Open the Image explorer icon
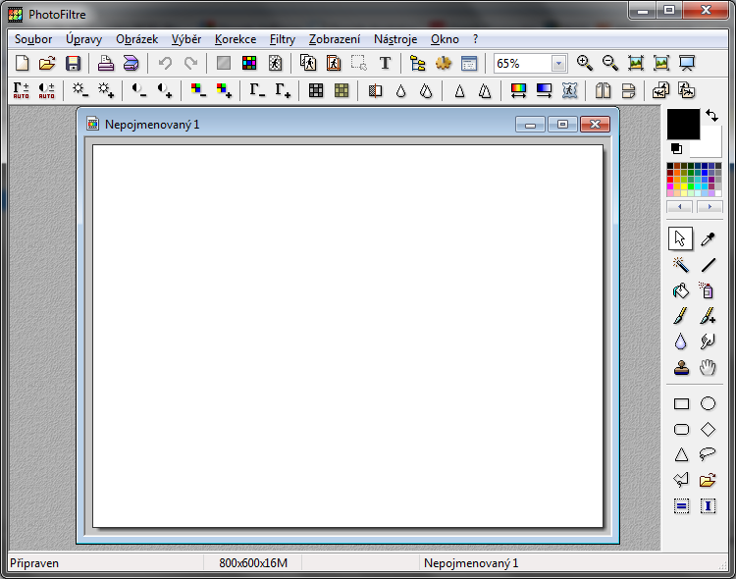The width and height of the screenshot is (736, 579). coord(417,63)
